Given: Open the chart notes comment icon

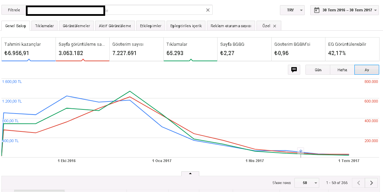Looking at the screenshot, I should [x=294, y=70].
